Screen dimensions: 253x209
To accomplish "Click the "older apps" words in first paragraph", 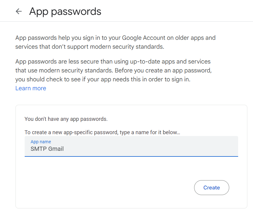I will coord(192,38).
